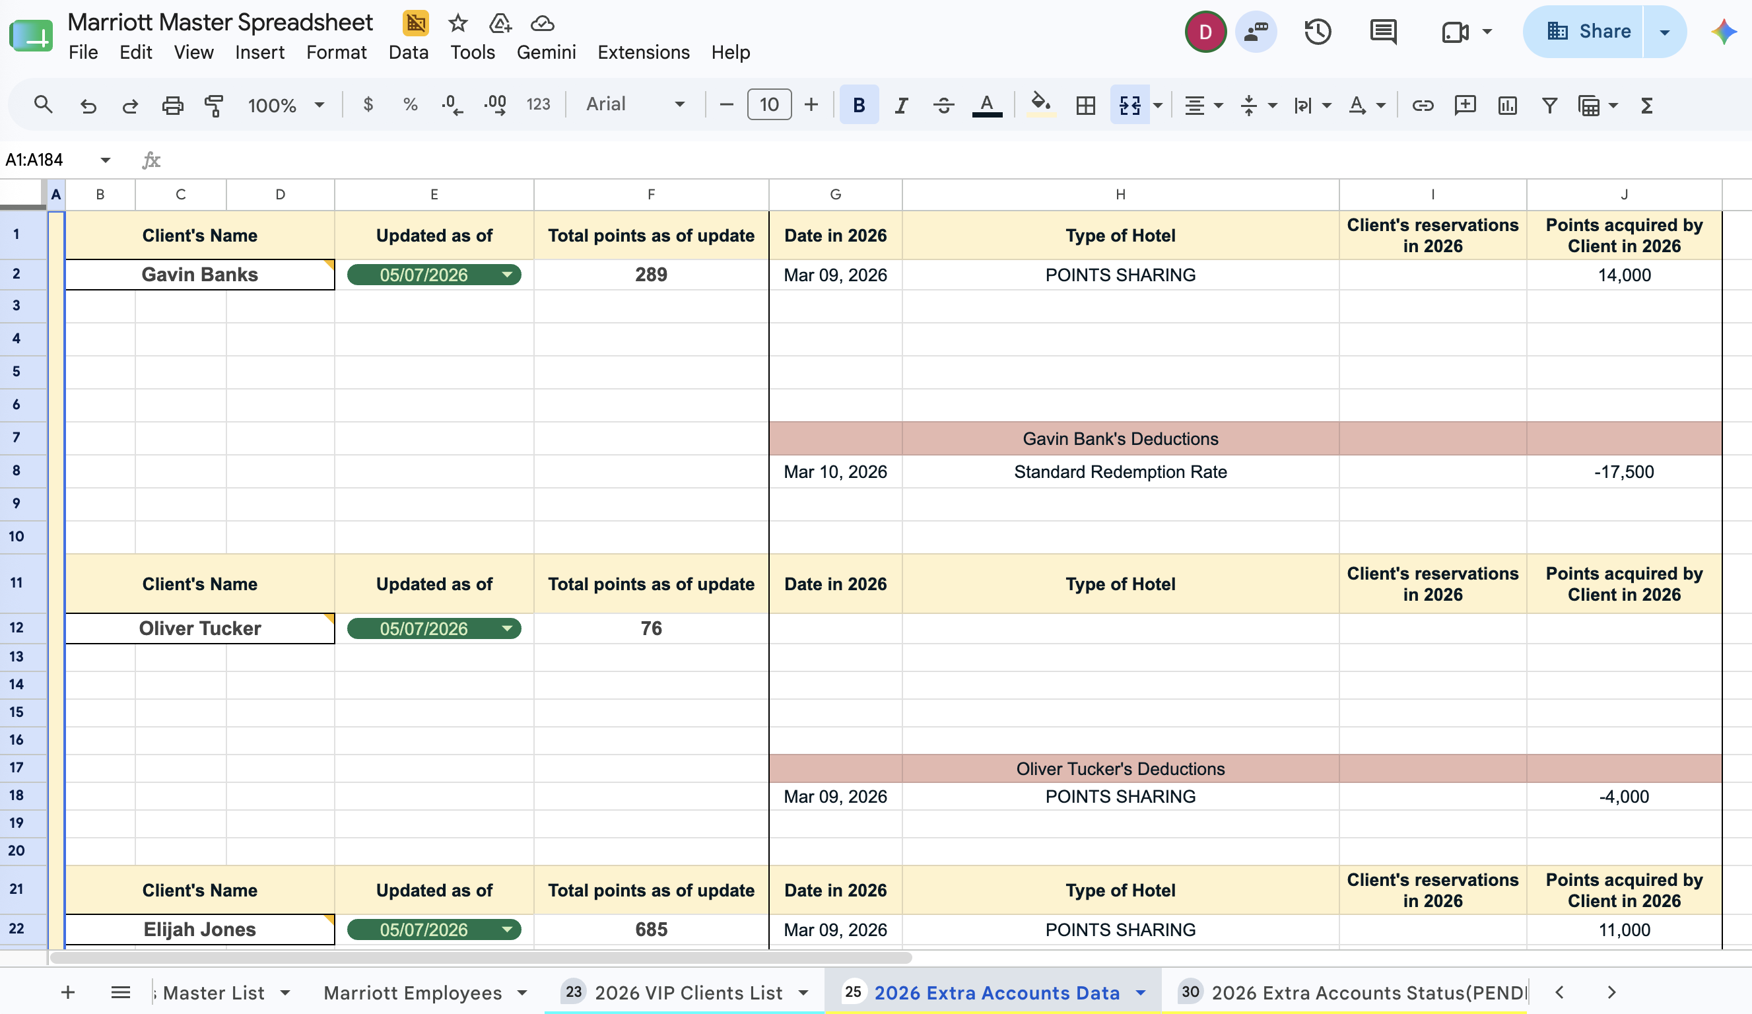
Task: Click the redo arrow icon
Action: click(130, 106)
